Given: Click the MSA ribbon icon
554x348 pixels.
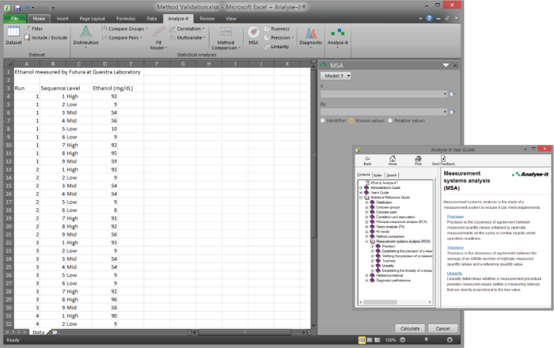Looking at the screenshot, I should [x=253, y=36].
